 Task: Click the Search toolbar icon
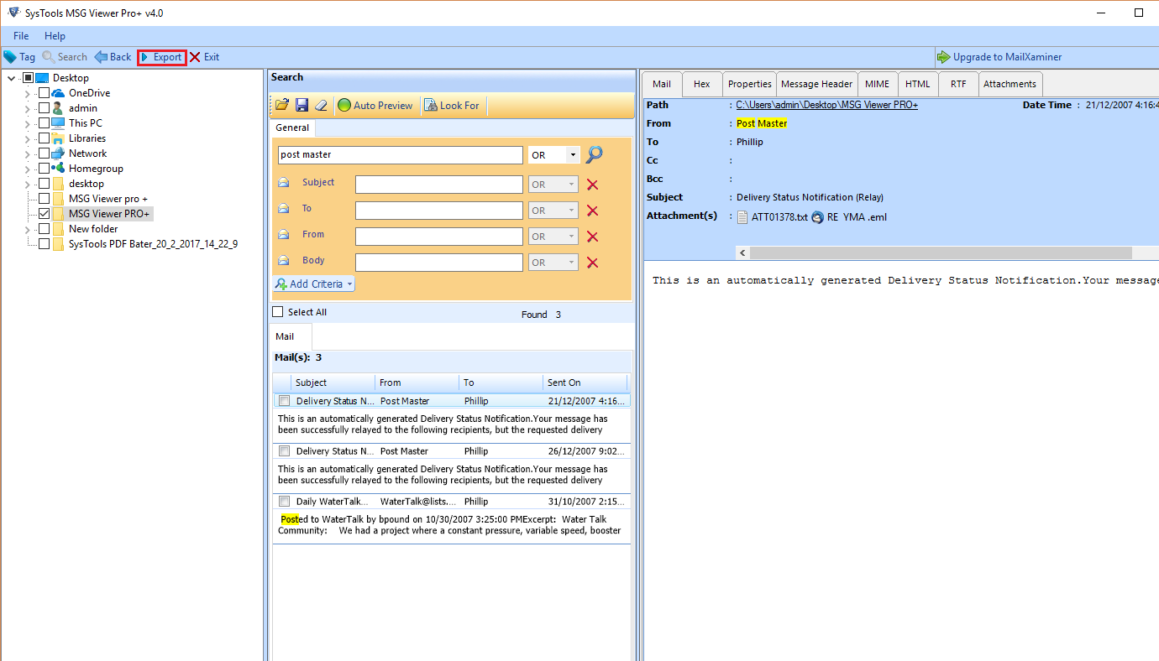click(49, 57)
